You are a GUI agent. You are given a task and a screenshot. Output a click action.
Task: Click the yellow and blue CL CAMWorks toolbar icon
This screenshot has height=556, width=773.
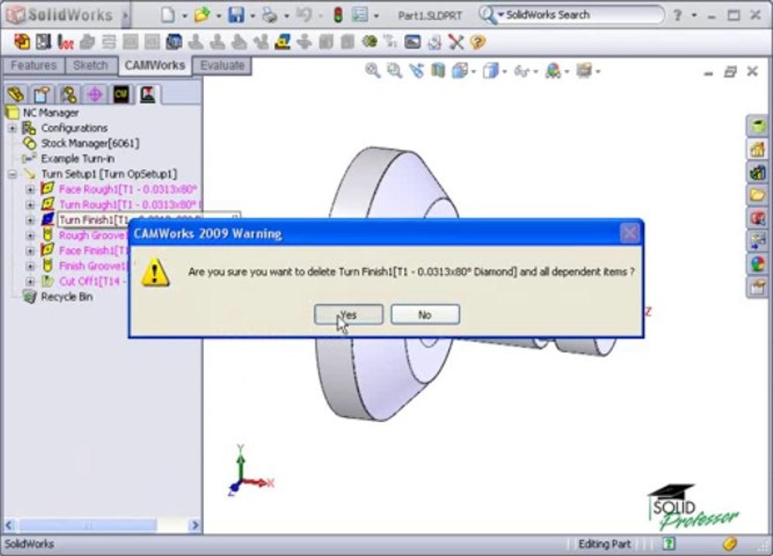click(x=282, y=42)
